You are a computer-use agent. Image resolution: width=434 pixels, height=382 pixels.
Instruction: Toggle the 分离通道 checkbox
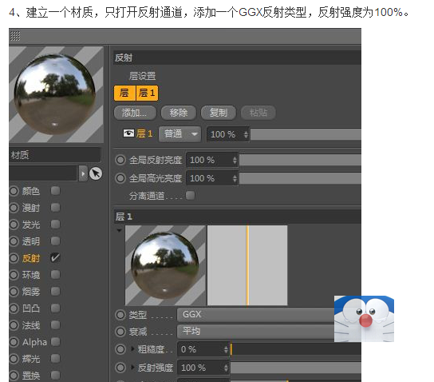point(190,196)
